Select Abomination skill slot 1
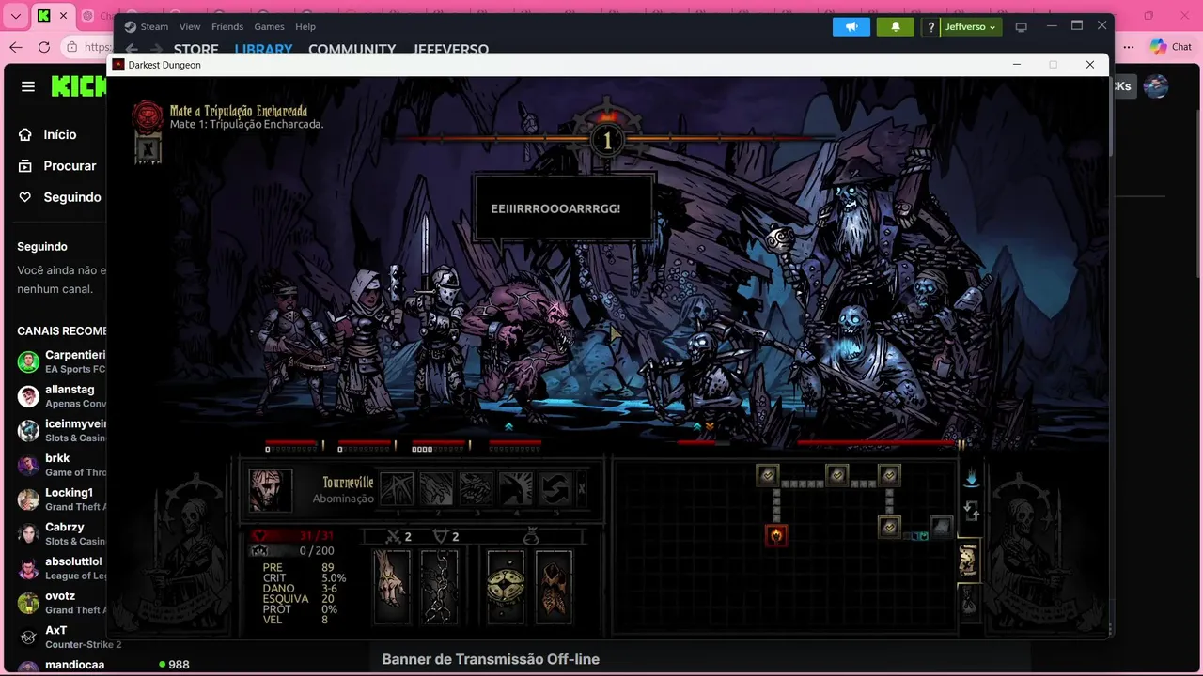 (x=397, y=489)
